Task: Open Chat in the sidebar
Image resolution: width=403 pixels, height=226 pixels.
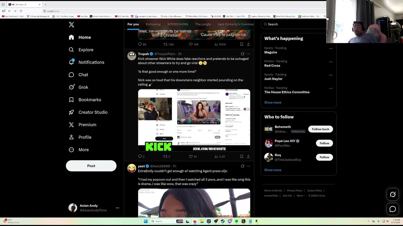Action: pyautogui.click(x=79, y=75)
